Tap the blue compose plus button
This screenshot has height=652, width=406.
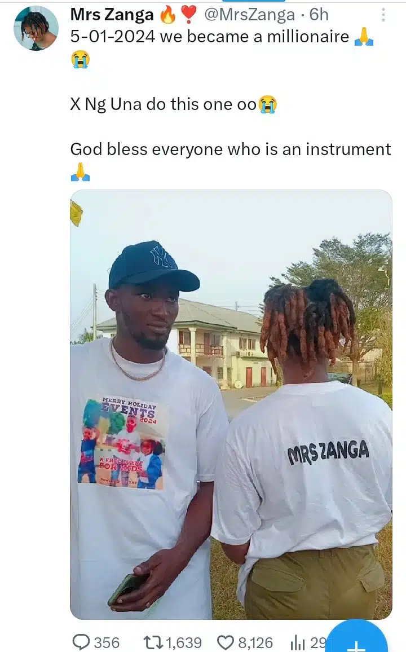357,638
